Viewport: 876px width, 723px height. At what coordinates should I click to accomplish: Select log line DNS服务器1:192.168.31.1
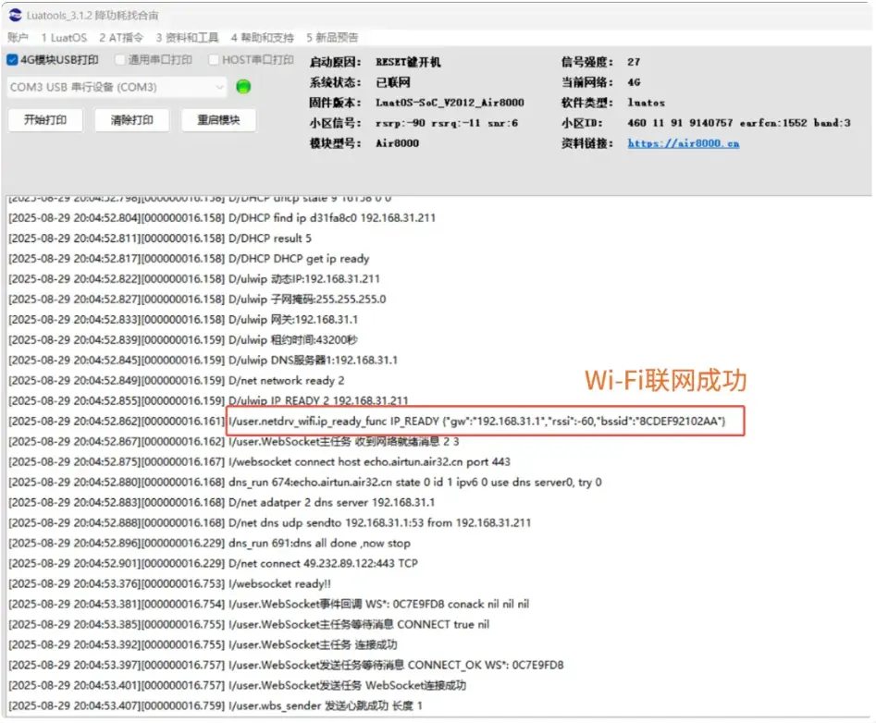(203, 360)
